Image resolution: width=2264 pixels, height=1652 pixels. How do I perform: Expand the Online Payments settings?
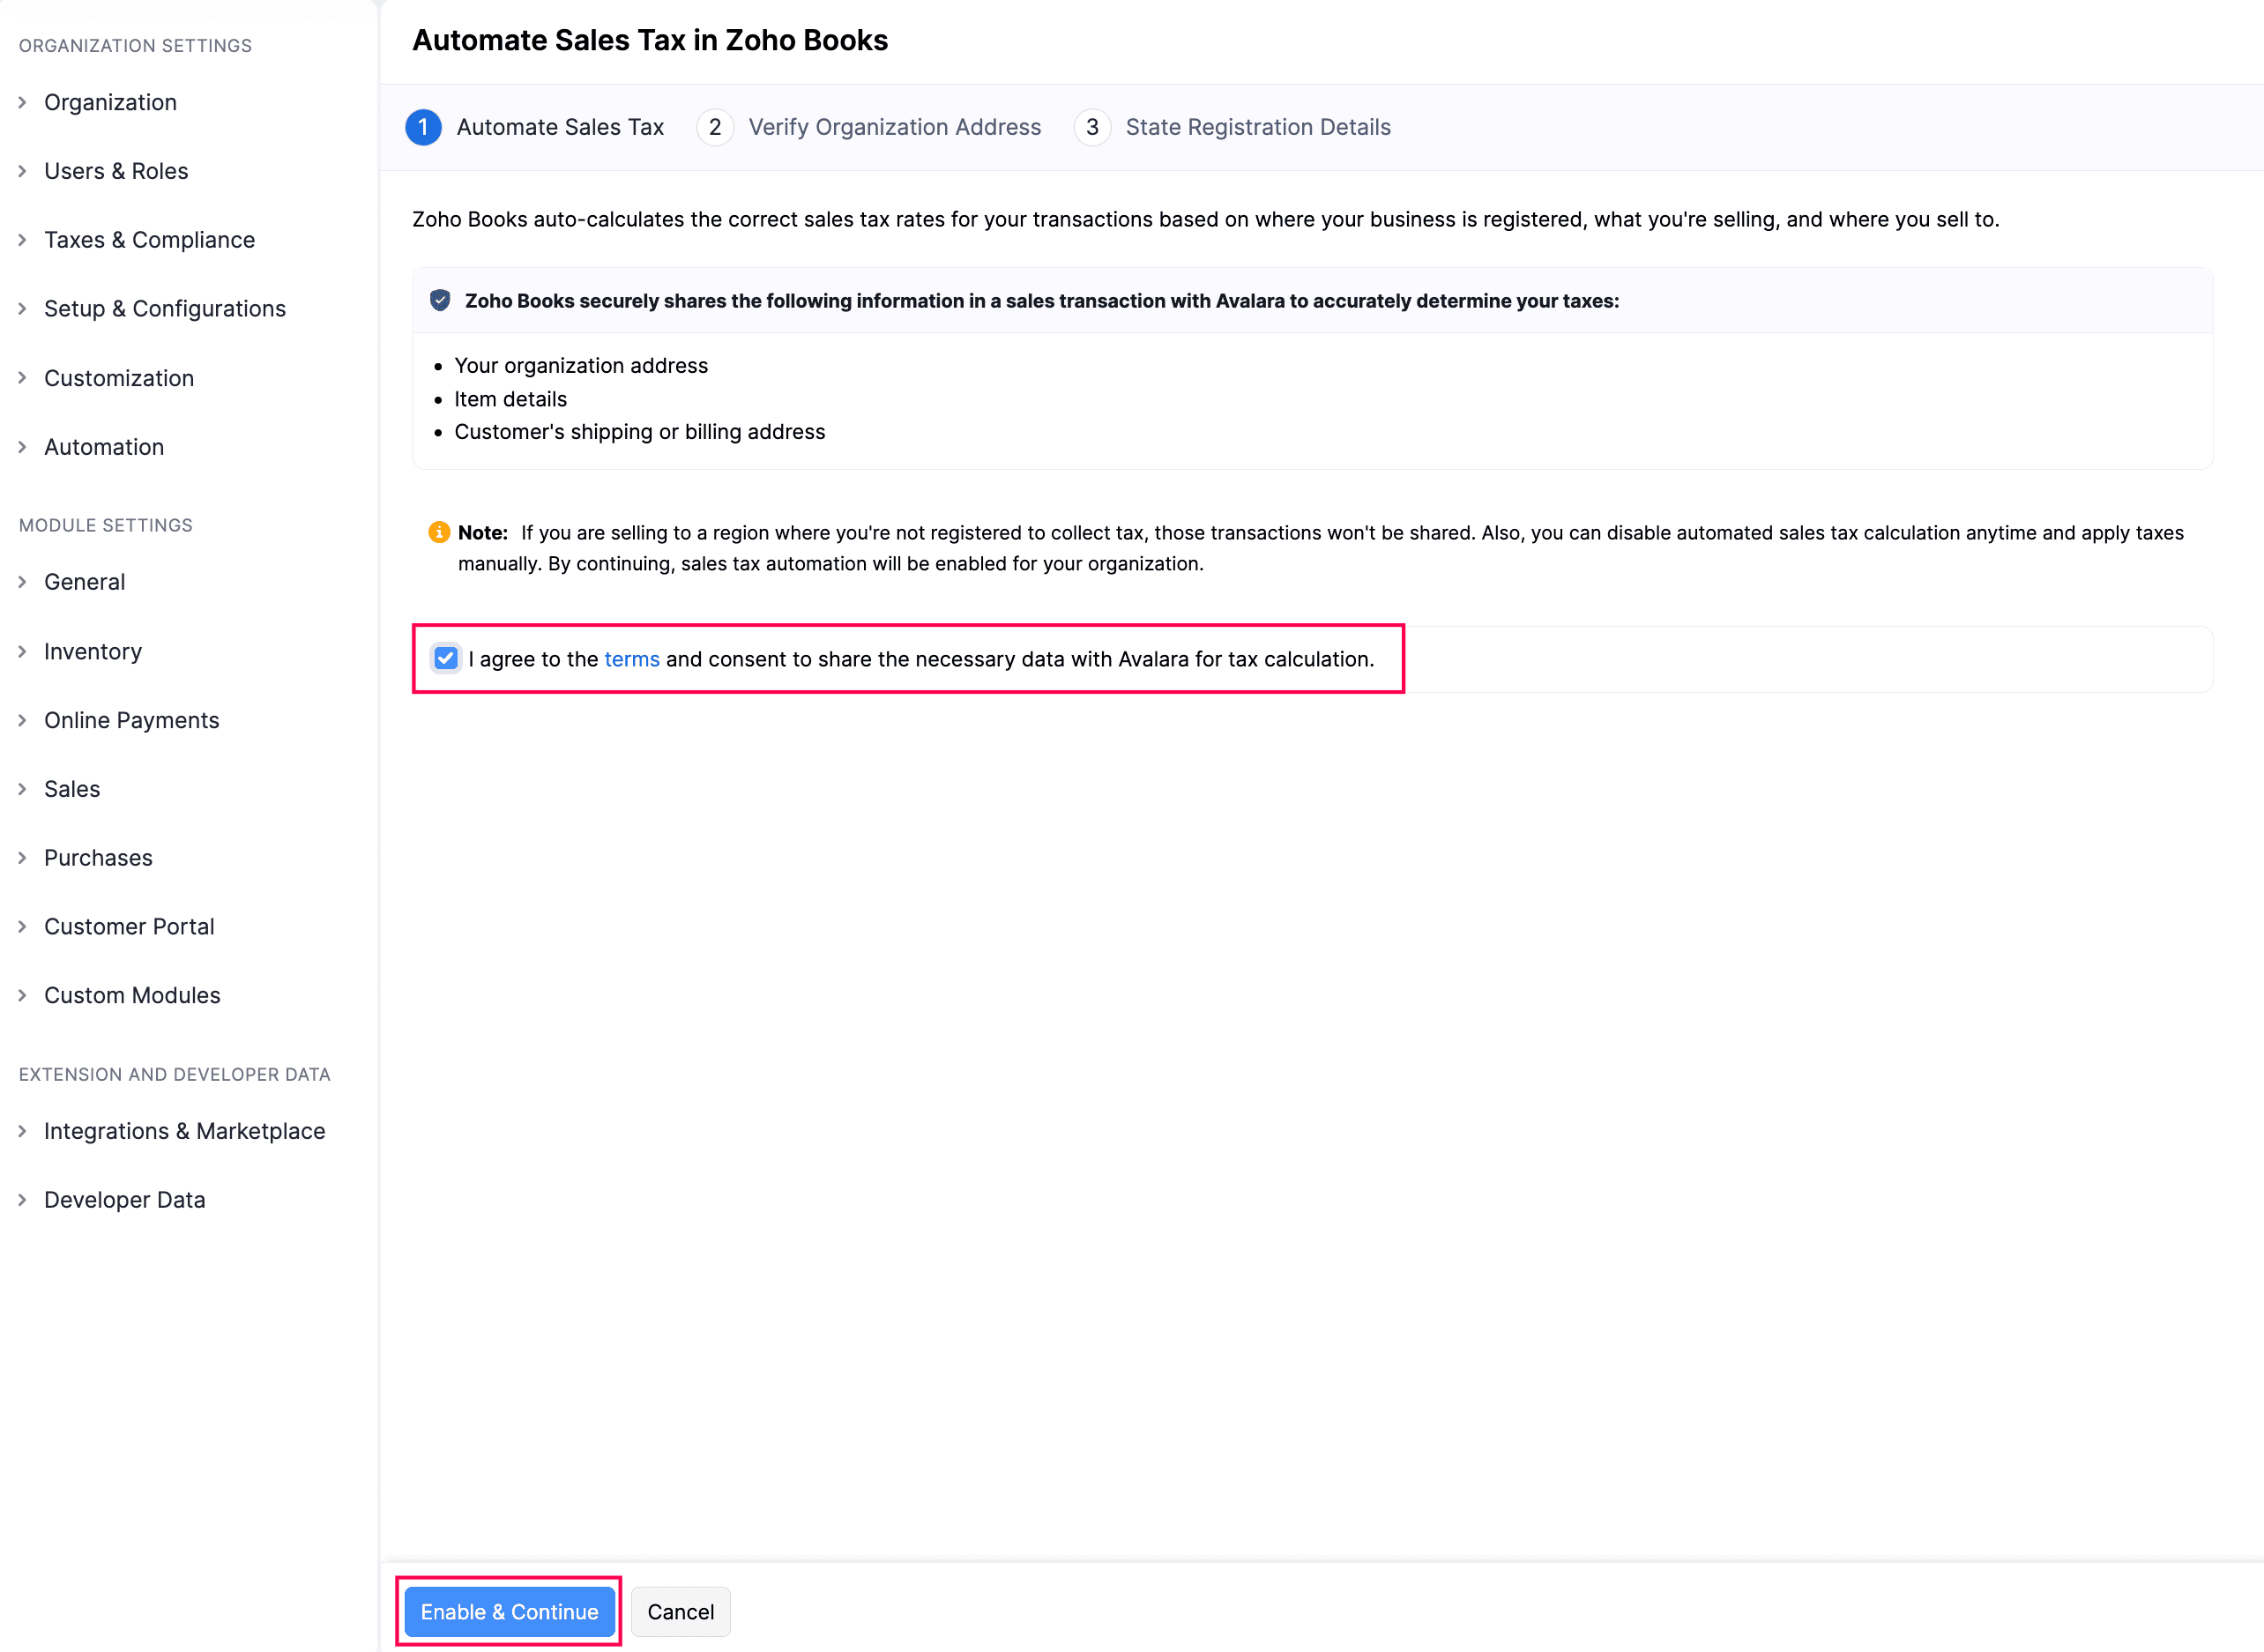click(x=131, y=720)
